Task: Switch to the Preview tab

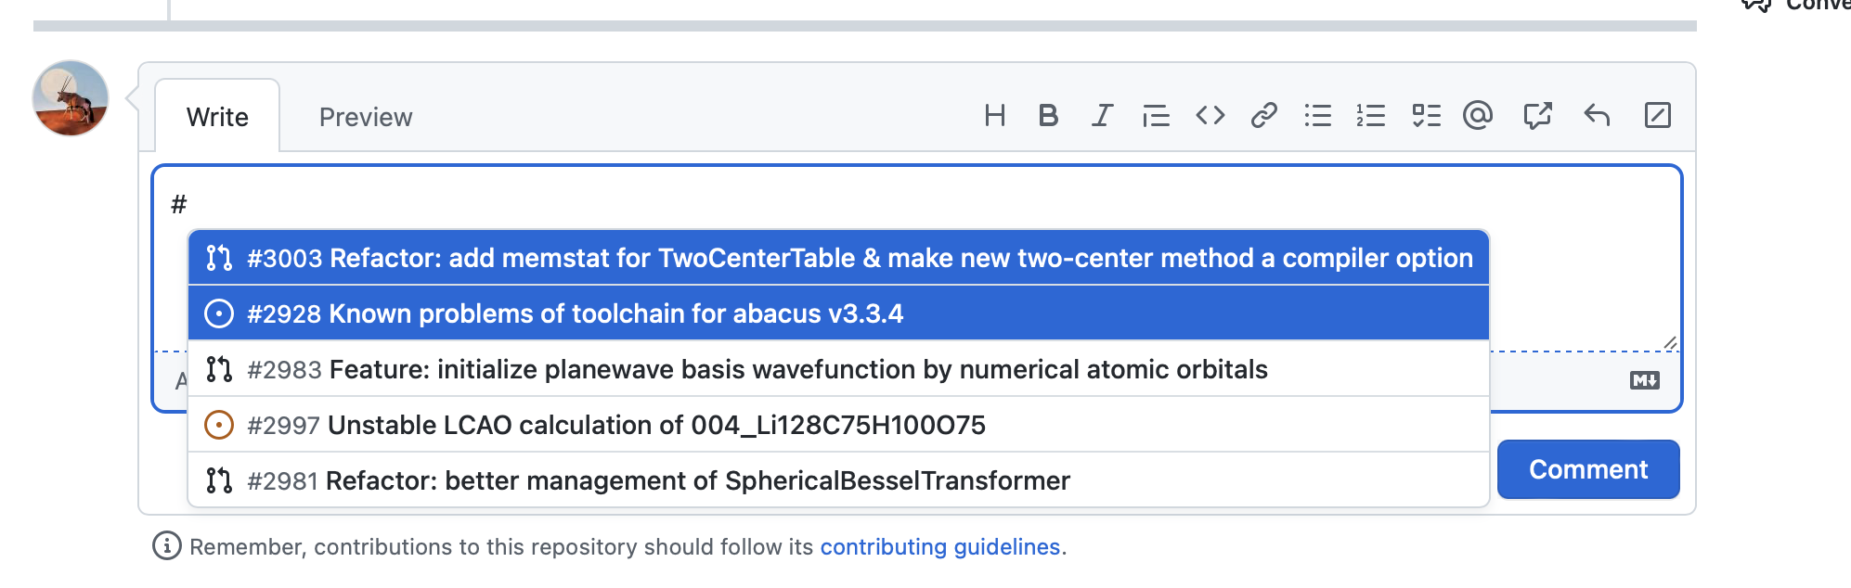Action: (365, 117)
